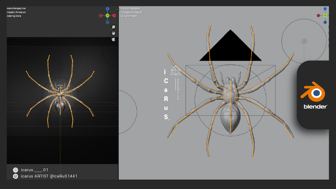Click the negative Z dot in right viewport gizmo
The width and height of the screenshot is (336, 189).
[325, 22]
